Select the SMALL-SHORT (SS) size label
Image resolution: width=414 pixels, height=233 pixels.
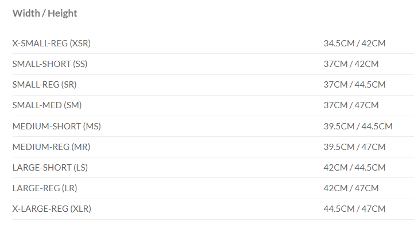click(50, 64)
